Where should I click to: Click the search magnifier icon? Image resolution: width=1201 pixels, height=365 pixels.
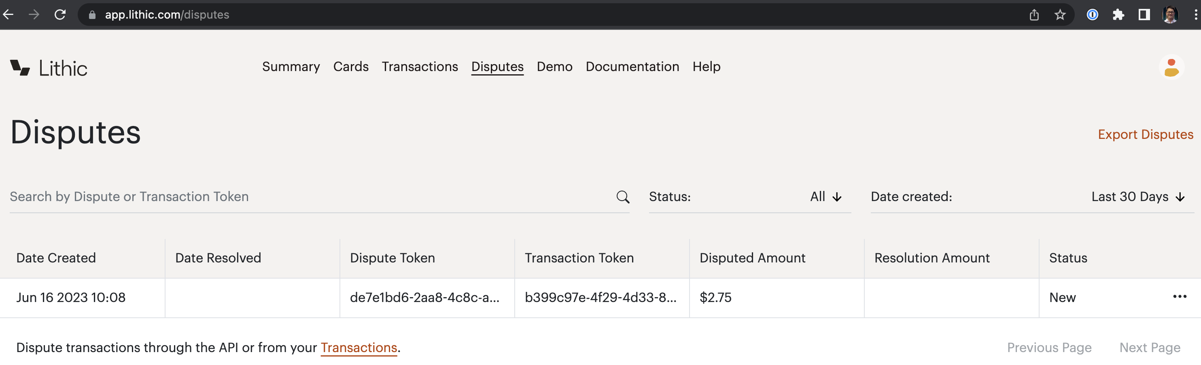(x=622, y=196)
